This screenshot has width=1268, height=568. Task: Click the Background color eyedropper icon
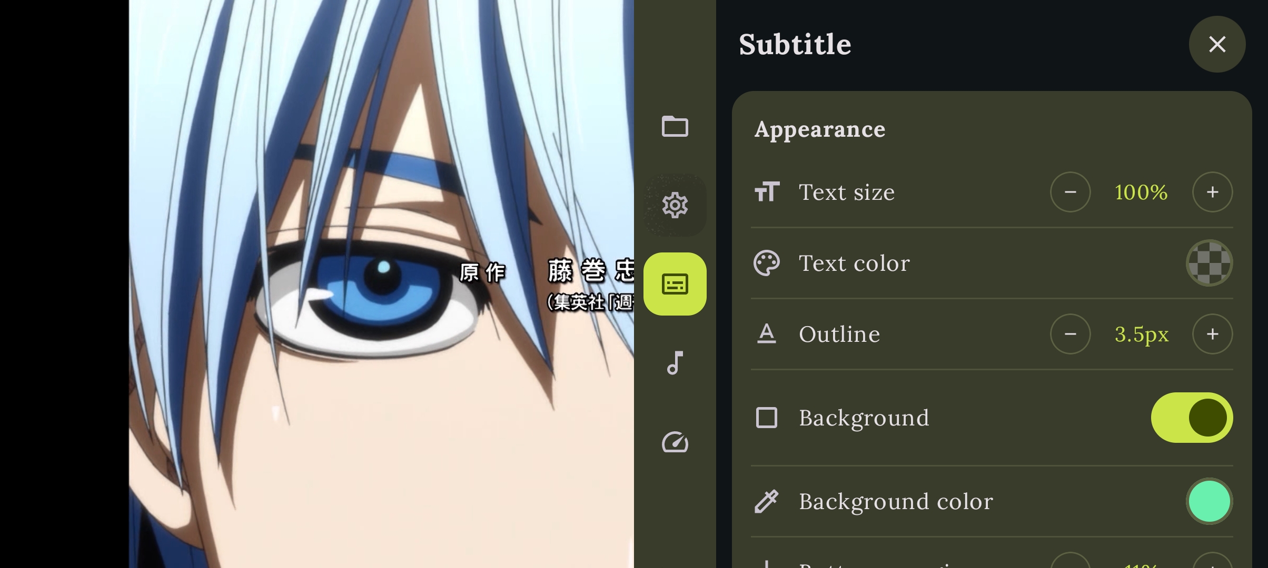point(767,501)
